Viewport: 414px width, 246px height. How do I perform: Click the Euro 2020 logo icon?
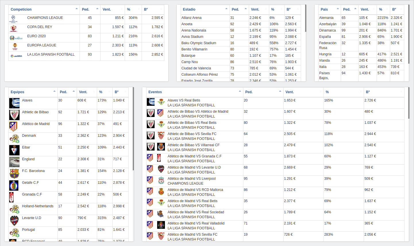click(x=16, y=38)
